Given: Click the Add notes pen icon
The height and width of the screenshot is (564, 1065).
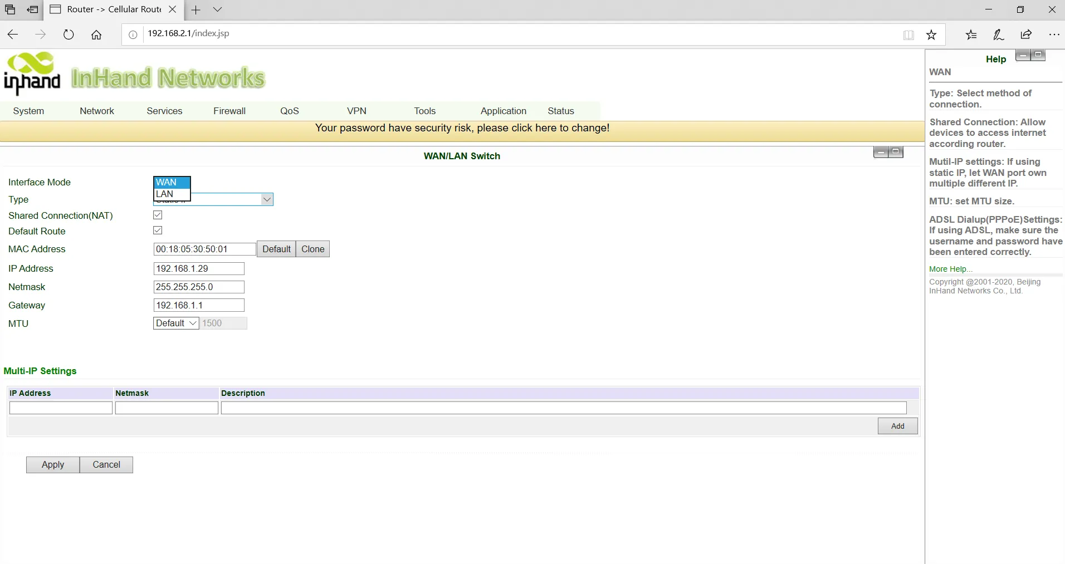Looking at the screenshot, I should tap(999, 35).
